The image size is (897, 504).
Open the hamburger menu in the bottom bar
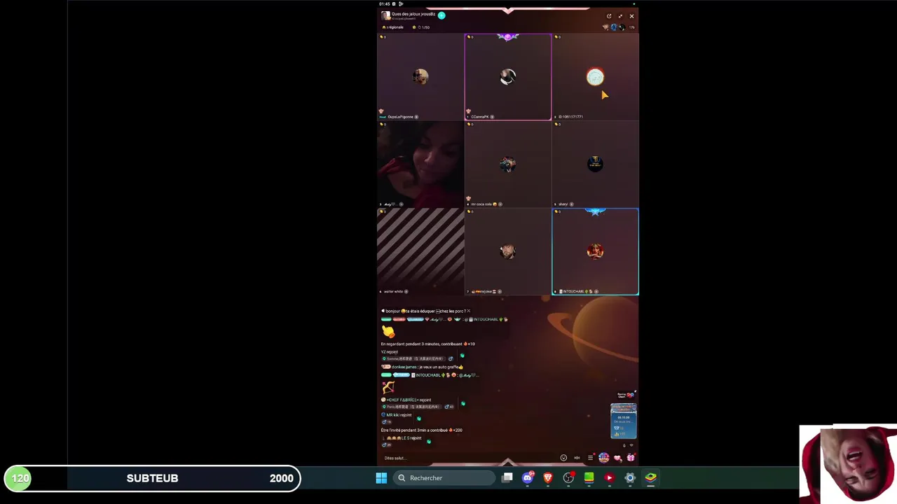coord(590,458)
